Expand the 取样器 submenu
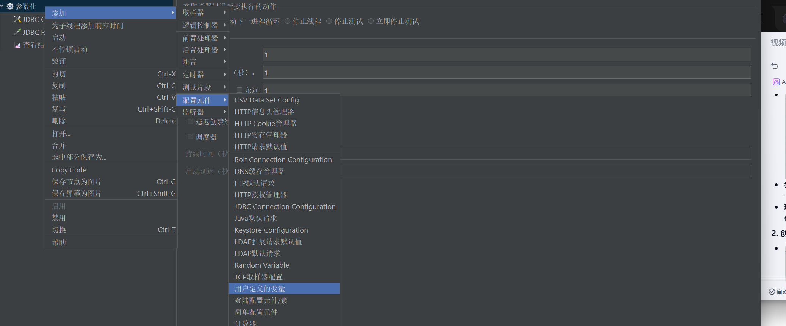 [203, 12]
